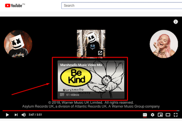The height and width of the screenshot is (121, 182).
Task: Open the Marshmello Music Video Mix playlist
Action: [91, 80]
